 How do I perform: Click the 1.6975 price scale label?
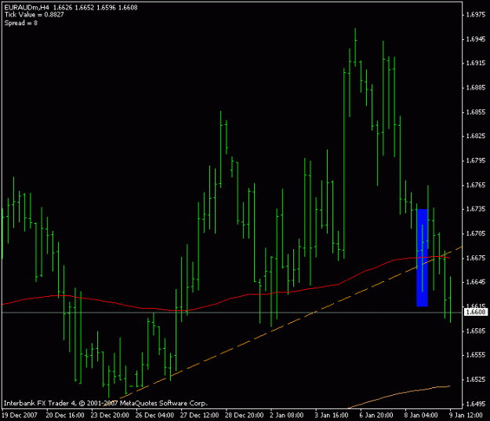[x=476, y=14]
